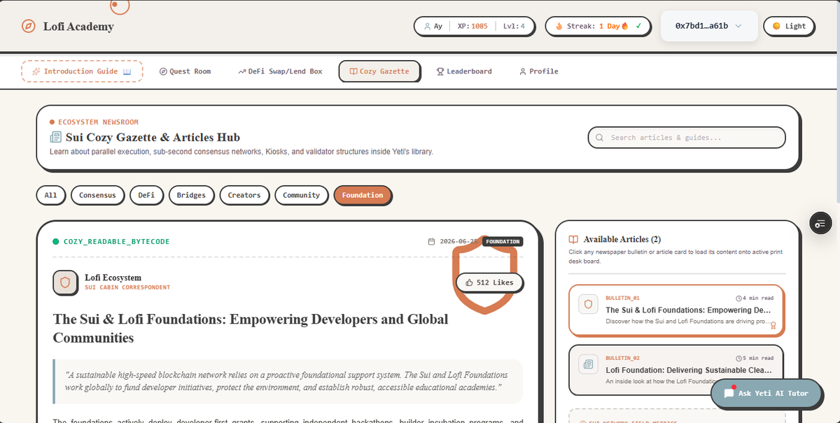This screenshot has width=840, height=423.
Task: Filter articles by DeFi category
Action: click(x=146, y=195)
